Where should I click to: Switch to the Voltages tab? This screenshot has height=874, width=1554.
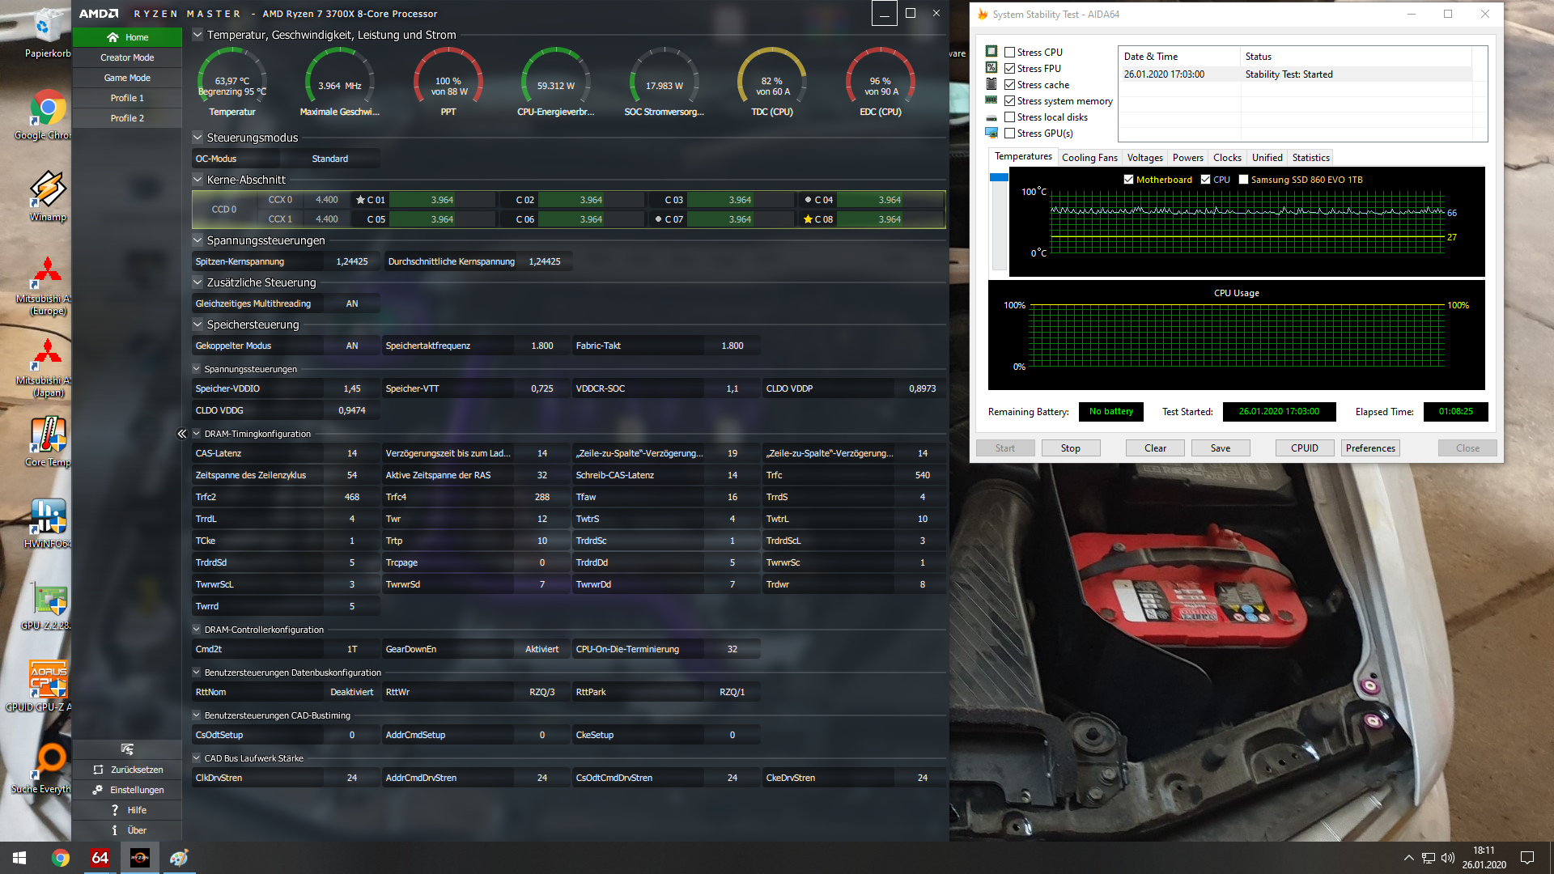pyautogui.click(x=1144, y=158)
